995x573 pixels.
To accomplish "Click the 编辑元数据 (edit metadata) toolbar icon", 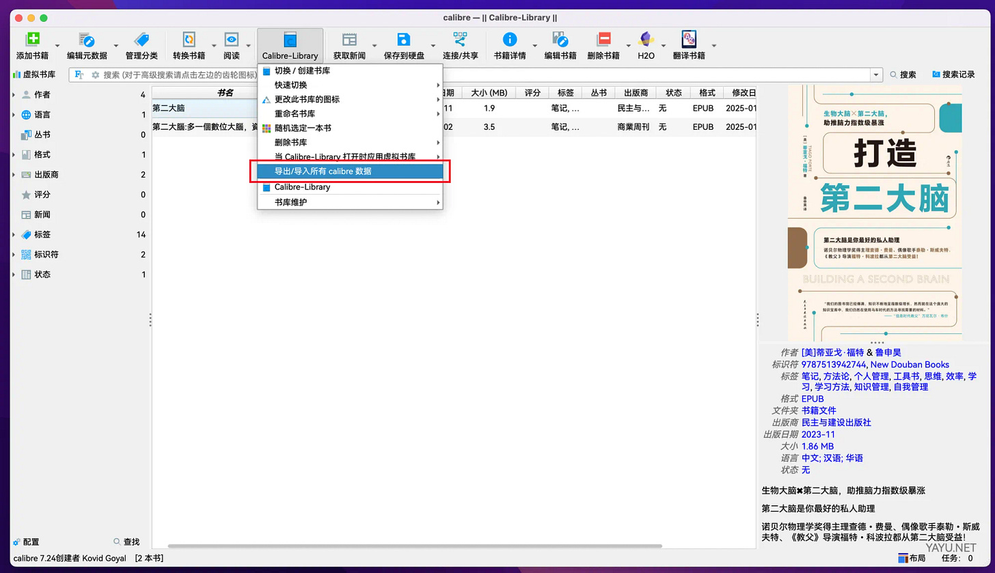I will coord(86,40).
